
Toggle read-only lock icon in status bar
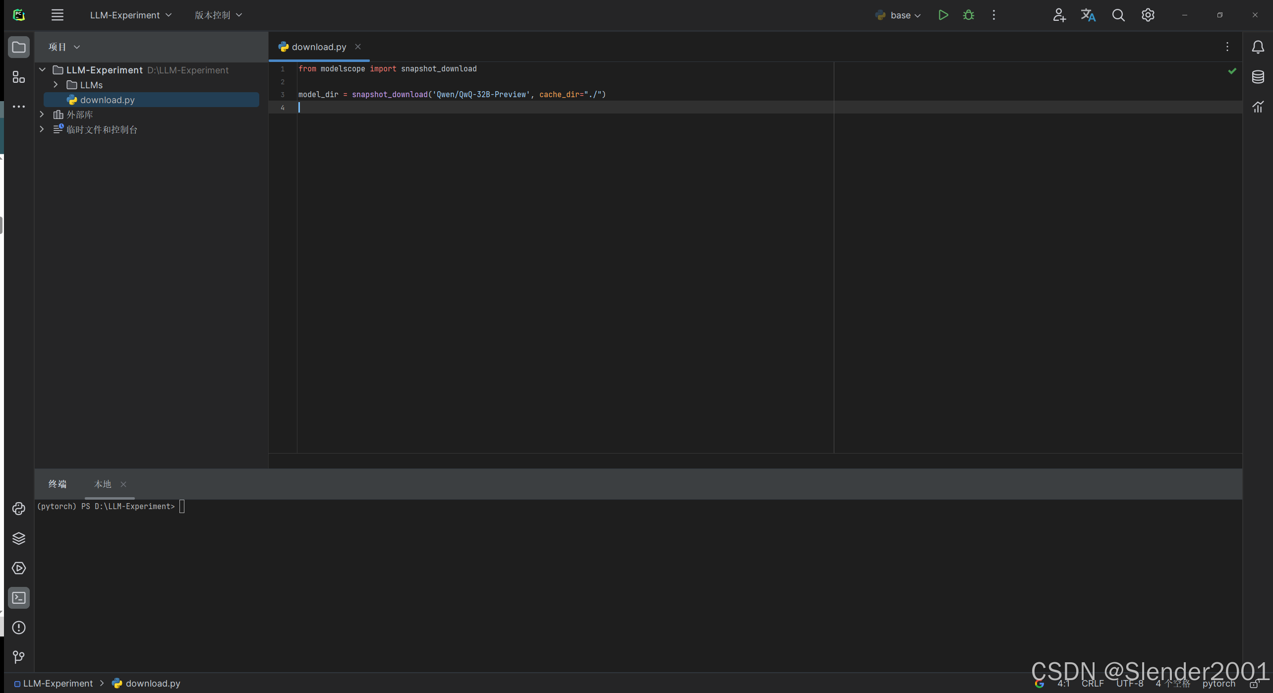click(x=1255, y=684)
